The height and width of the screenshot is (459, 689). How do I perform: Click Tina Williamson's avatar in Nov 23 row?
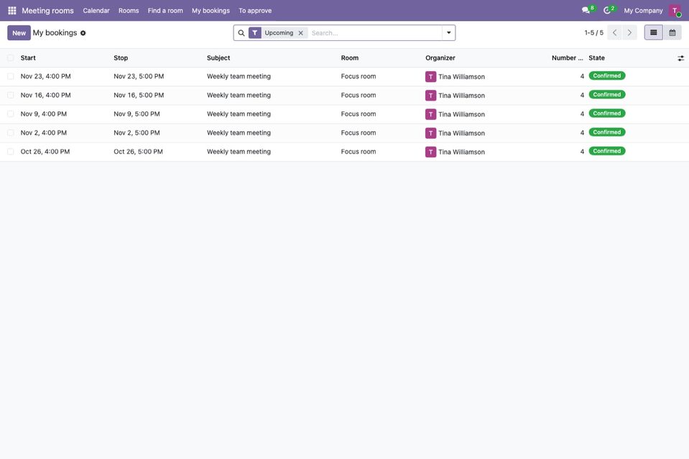[430, 76]
